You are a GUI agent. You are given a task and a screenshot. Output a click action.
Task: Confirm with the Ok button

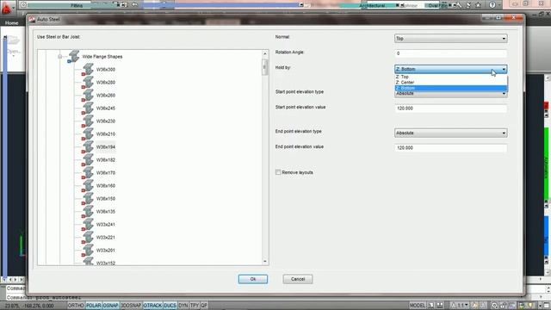[252, 279]
